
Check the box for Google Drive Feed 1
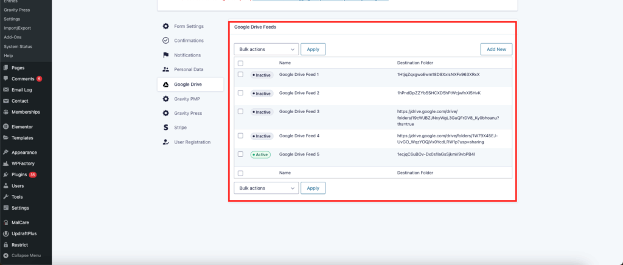point(240,75)
